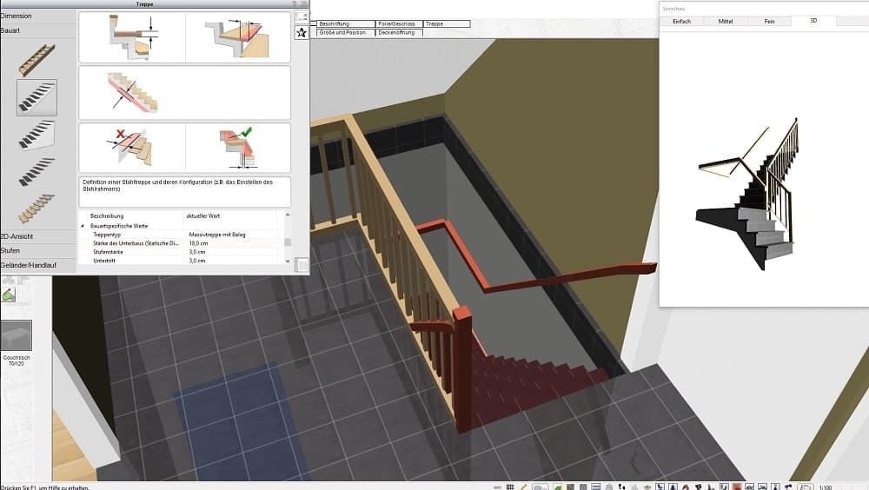Select the wooden stringer staircase type thumbnail
The image size is (869, 490).
coord(36,59)
